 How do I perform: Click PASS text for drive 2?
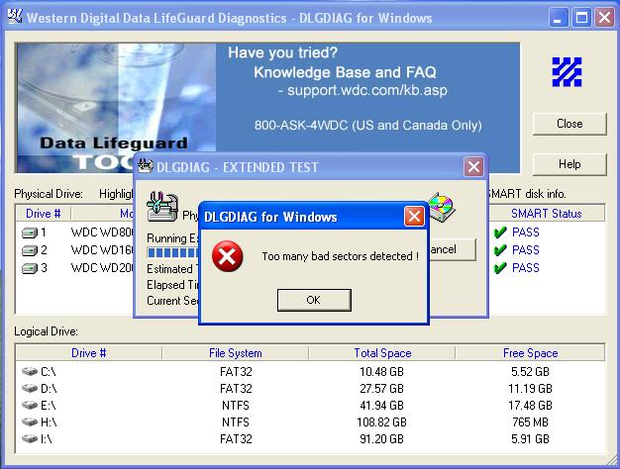click(526, 250)
